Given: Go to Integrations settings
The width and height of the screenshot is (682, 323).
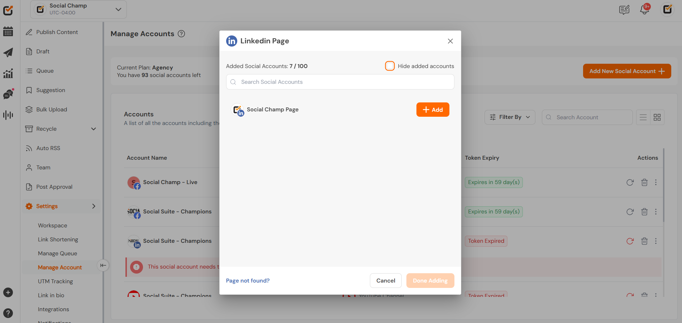Looking at the screenshot, I should pos(53,309).
